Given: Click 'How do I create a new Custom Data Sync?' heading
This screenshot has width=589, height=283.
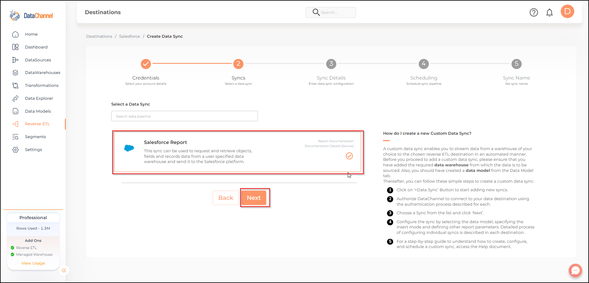Looking at the screenshot, I should [x=427, y=134].
